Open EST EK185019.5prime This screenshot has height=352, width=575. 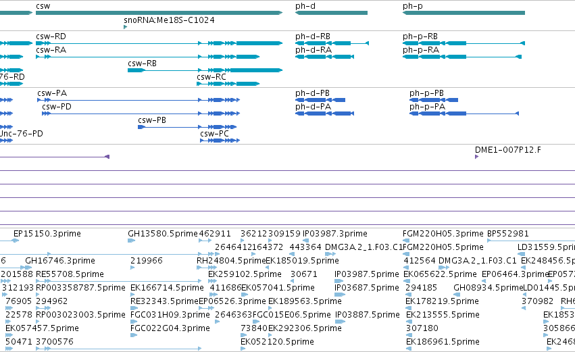pos(303,261)
